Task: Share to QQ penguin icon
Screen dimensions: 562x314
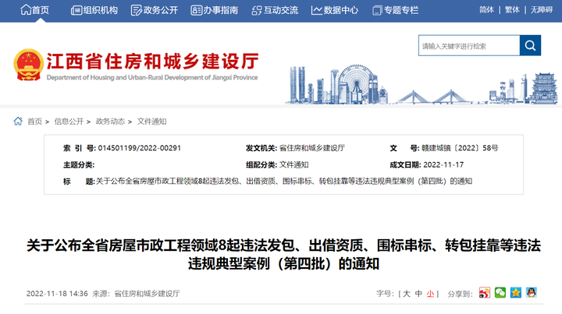Action: coord(532,293)
